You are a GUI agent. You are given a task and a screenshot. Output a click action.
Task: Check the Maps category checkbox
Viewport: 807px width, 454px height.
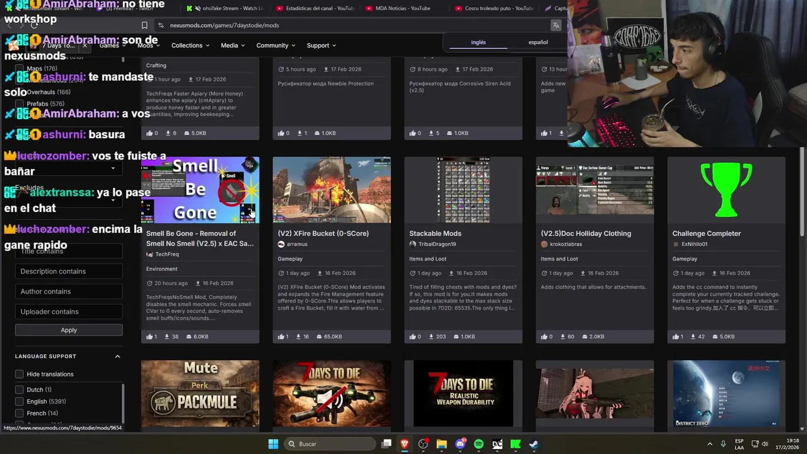(x=19, y=69)
